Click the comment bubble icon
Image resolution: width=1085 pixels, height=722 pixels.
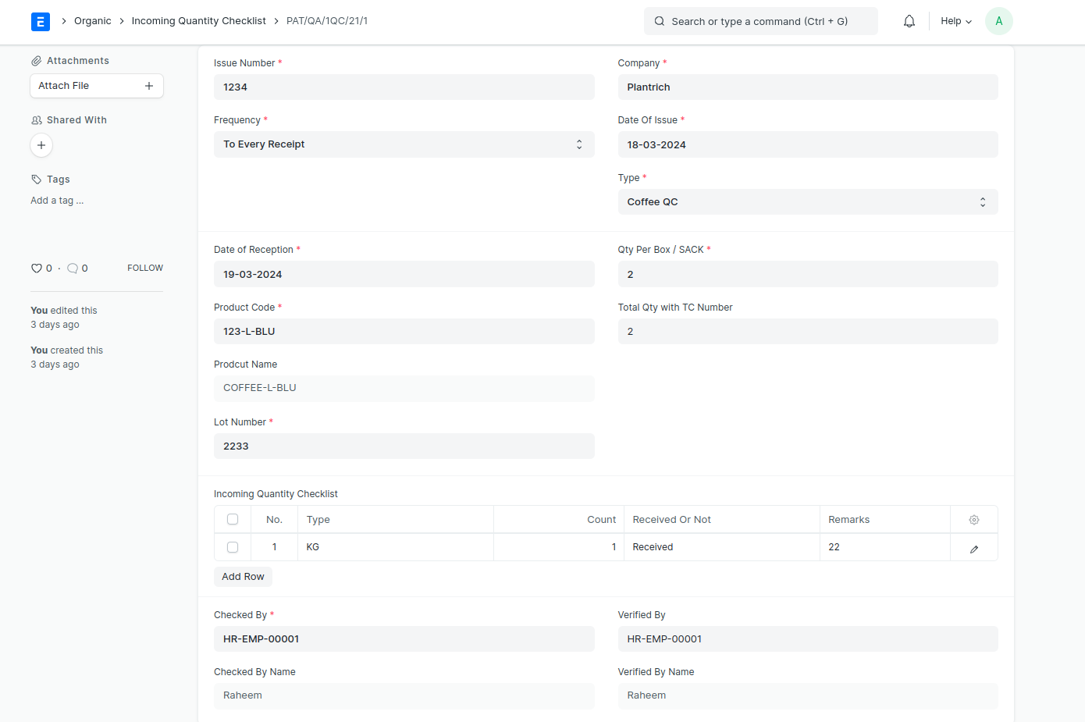tap(73, 269)
